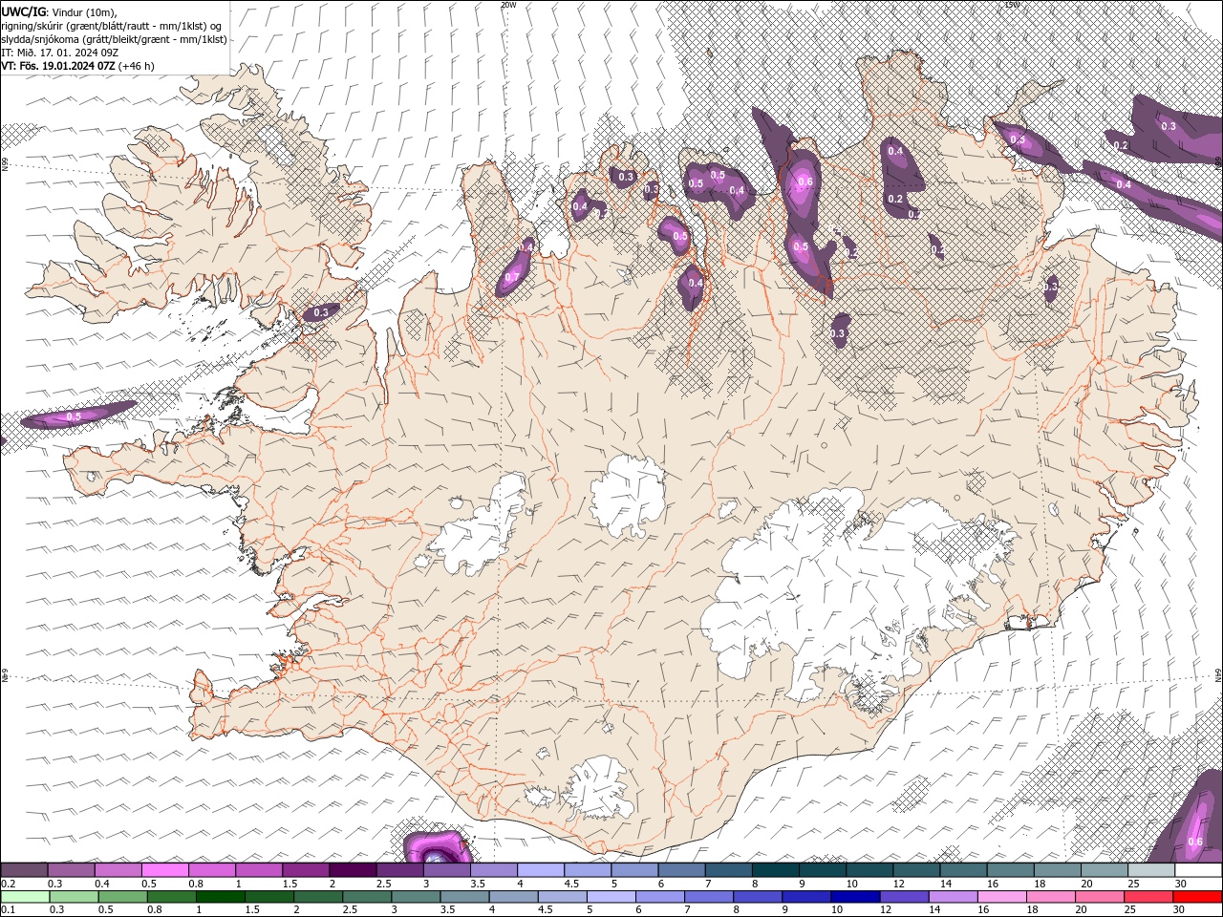Click the 14 lilac swatch in rain legend row
The width and height of the screenshot is (1223, 917).
click(x=952, y=897)
